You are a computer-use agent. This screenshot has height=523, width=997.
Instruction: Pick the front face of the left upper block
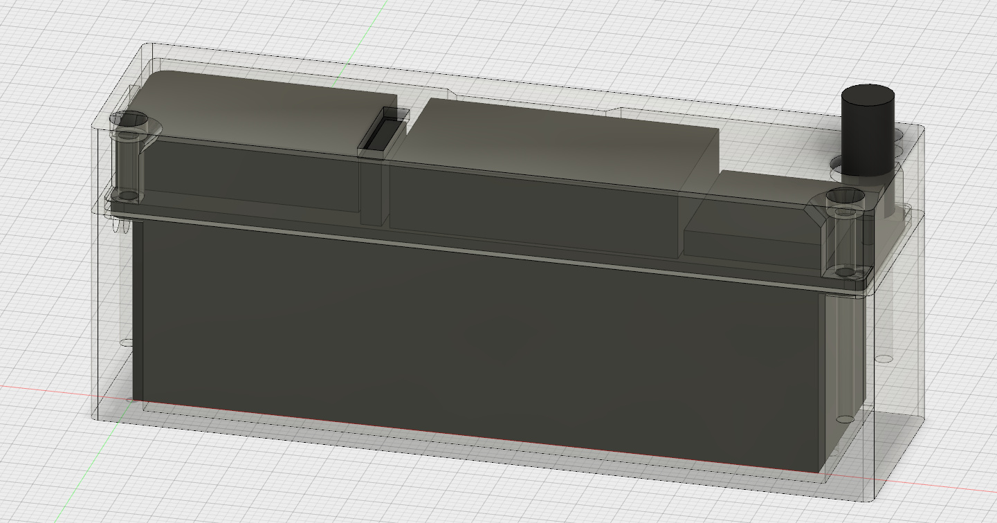point(252,176)
